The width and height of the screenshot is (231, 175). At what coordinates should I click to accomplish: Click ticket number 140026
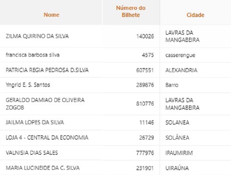(145, 36)
